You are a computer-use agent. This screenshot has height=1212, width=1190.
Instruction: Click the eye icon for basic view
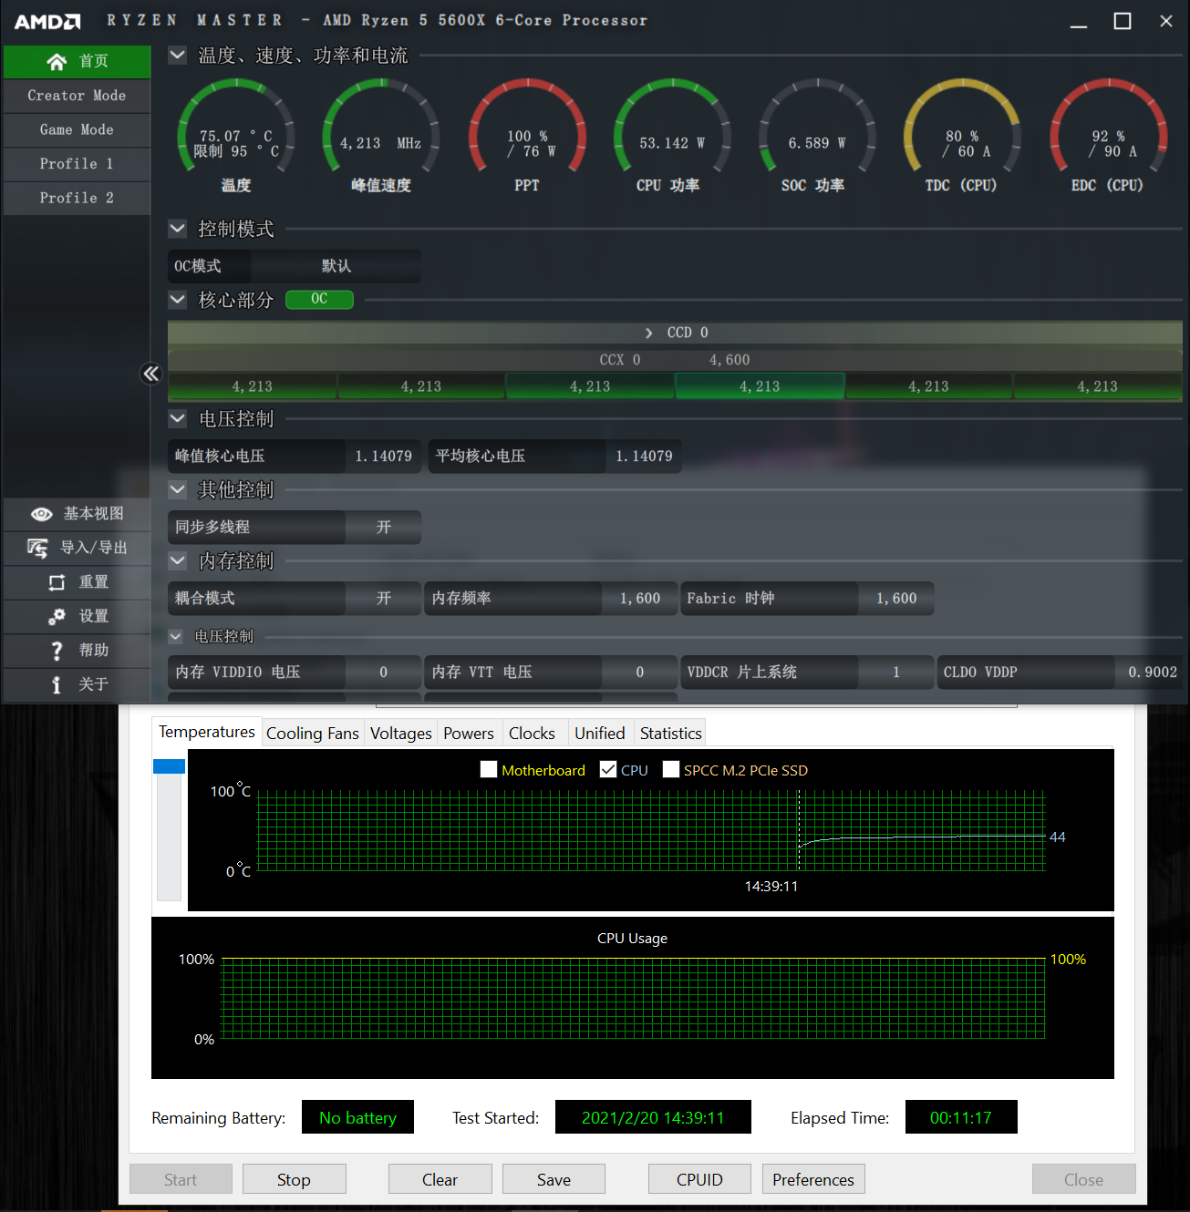(x=42, y=514)
